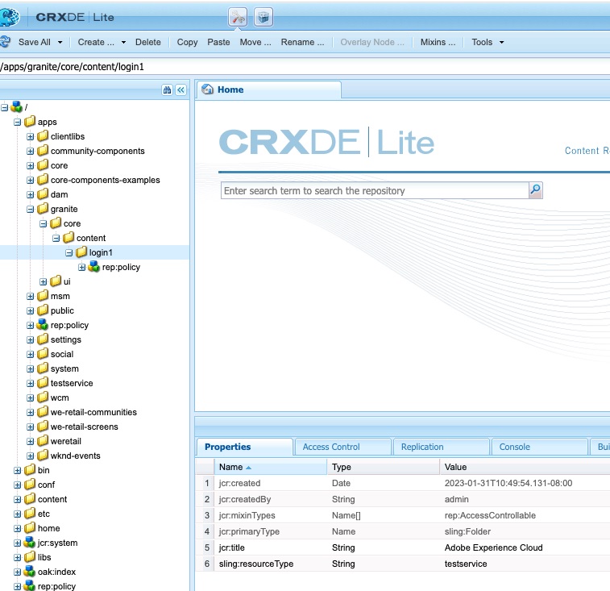
Task: Select the Home tab
Action: 268,89
